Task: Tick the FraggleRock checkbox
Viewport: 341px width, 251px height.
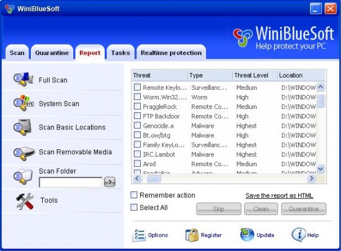Action: click(x=137, y=106)
